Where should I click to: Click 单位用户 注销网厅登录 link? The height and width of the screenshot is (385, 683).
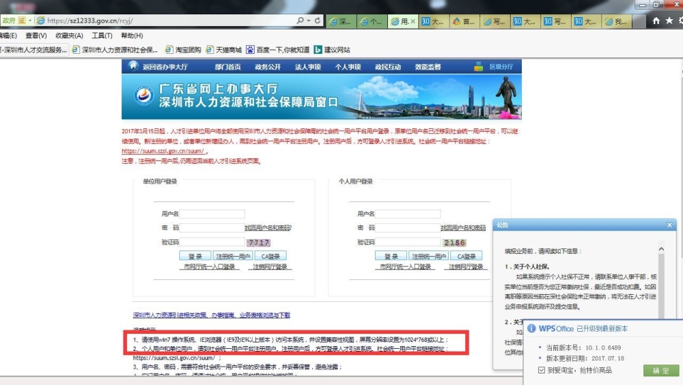pyautogui.click(x=270, y=266)
